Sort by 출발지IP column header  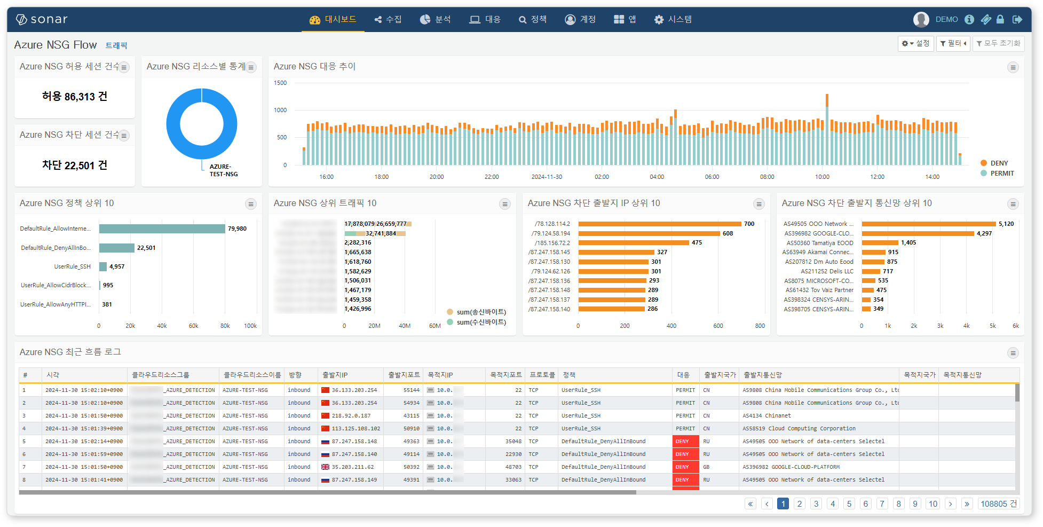pyautogui.click(x=350, y=375)
